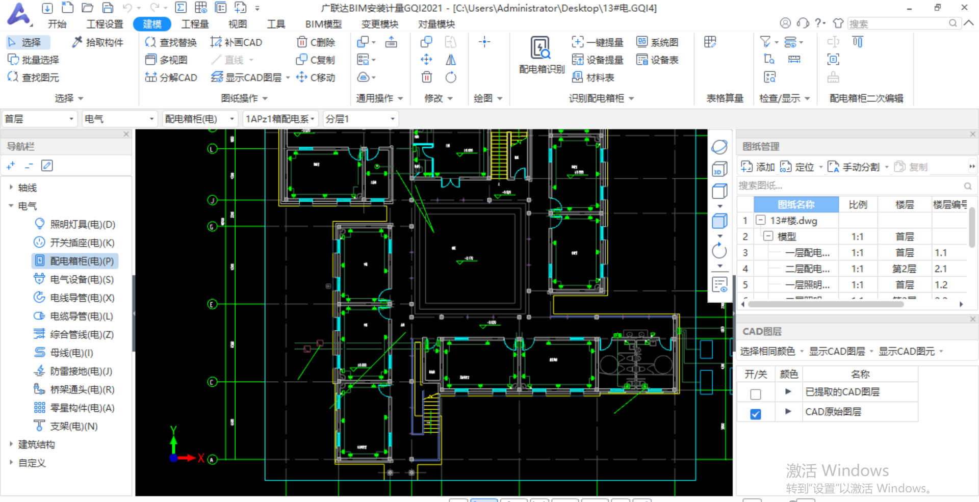Open the 分层1 dropdown
This screenshot has width=979, height=502.
(360, 119)
